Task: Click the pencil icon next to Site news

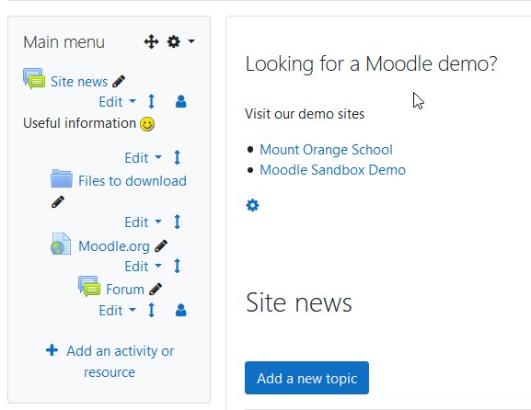Action: (x=119, y=81)
